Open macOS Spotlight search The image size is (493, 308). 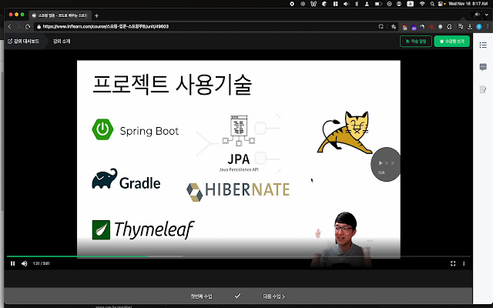click(x=432, y=4)
